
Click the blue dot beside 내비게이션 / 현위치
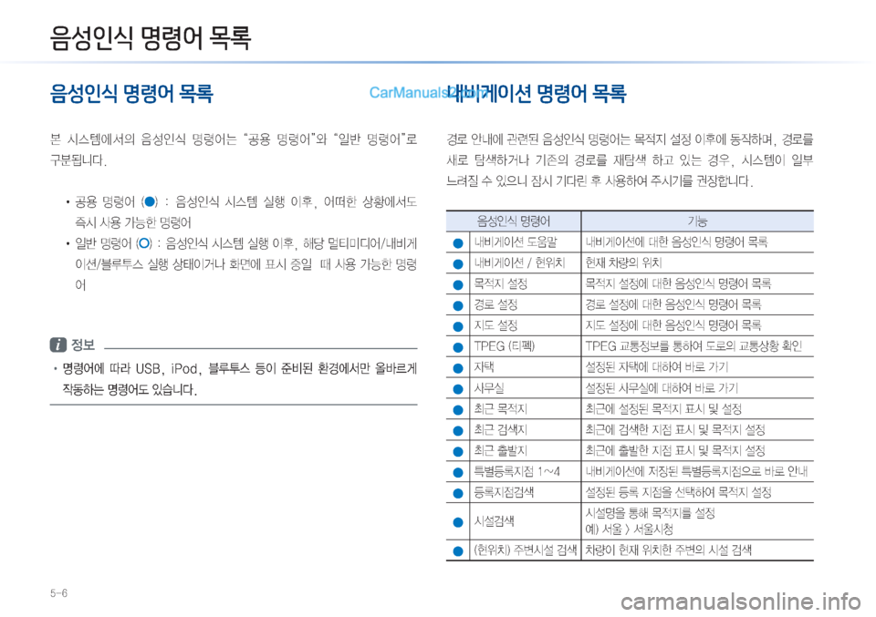click(x=458, y=264)
